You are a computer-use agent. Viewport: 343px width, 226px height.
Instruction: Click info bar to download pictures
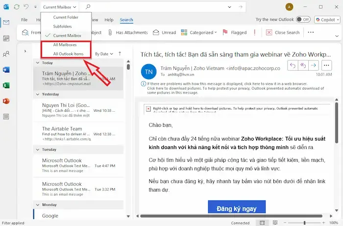click(x=235, y=88)
